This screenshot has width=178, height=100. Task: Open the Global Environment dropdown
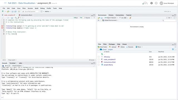coord(110,20)
